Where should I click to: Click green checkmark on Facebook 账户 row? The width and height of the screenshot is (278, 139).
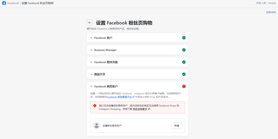click(x=184, y=38)
